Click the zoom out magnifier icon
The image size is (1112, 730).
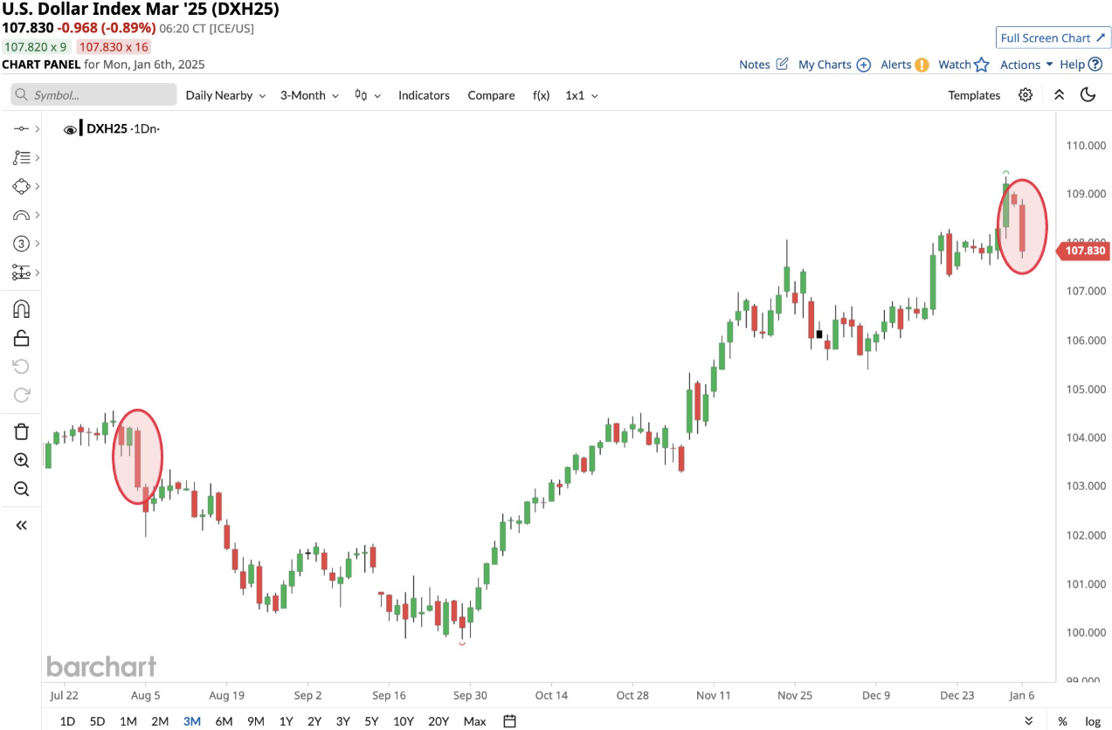(22, 489)
